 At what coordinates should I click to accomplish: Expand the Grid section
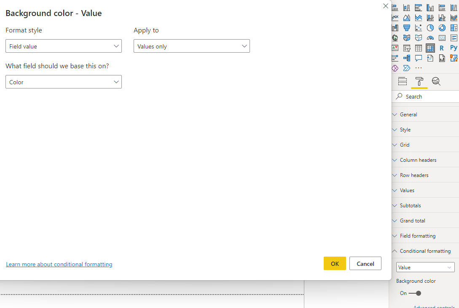[x=425, y=145]
